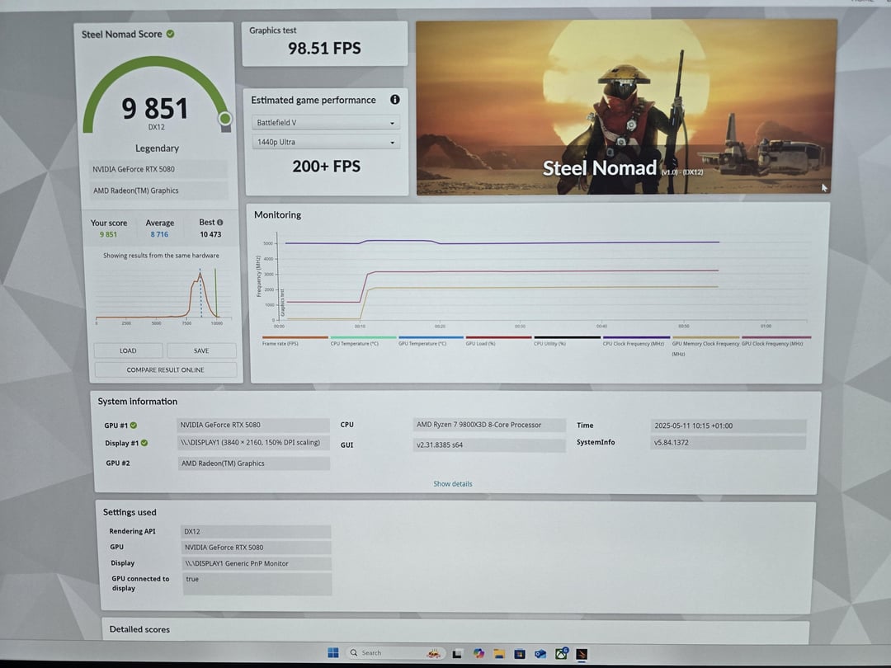Screen dimensions: 891x668
Task: Click the search highlight icon in the taskbar search box
Action: point(434,653)
